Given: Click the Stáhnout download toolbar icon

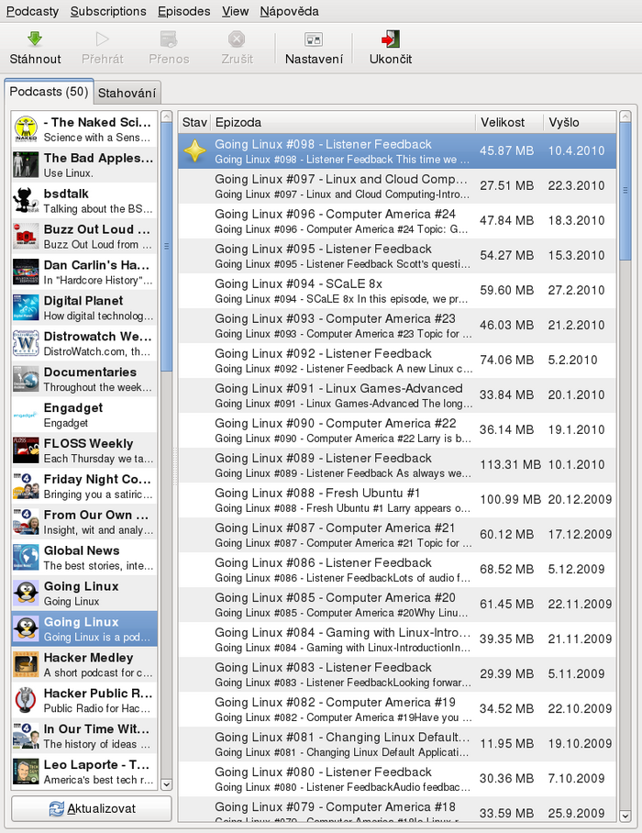Looking at the screenshot, I should [x=35, y=39].
